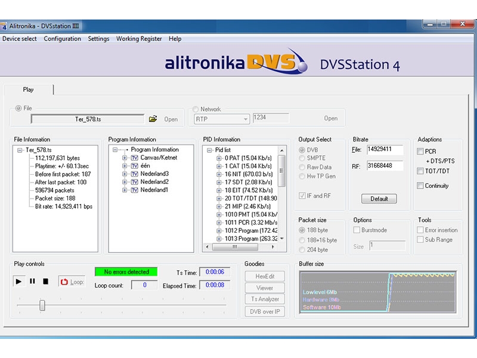
Task: Click the Alitronika app icon in title bar
Action: point(4,26)
